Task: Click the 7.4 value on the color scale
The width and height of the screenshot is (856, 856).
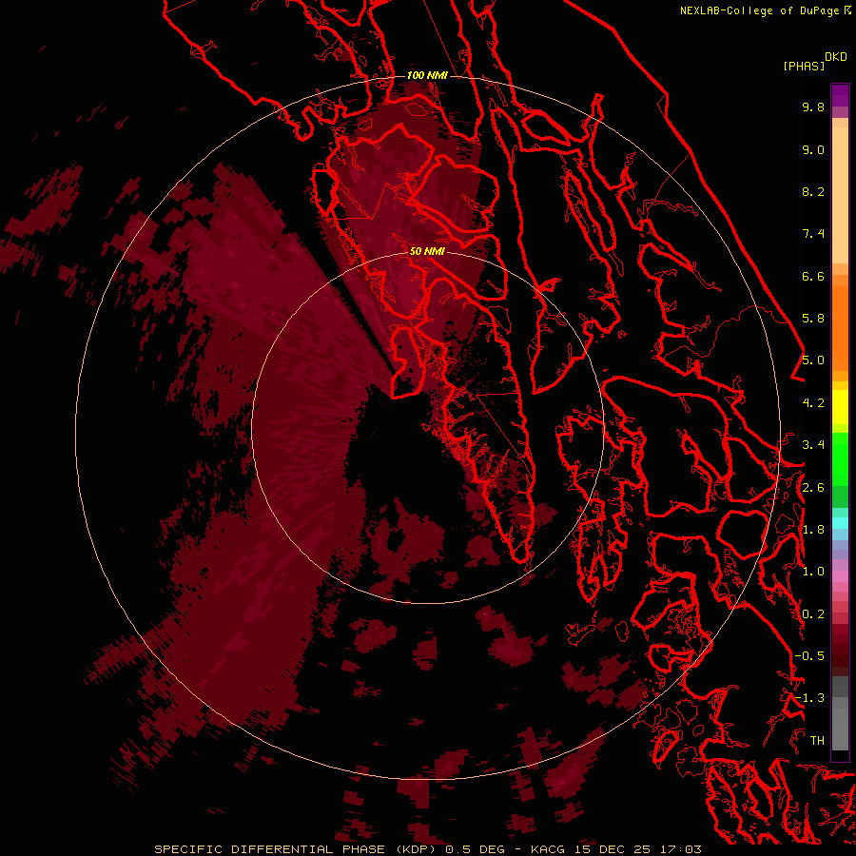Action: (x=813, y=234)
